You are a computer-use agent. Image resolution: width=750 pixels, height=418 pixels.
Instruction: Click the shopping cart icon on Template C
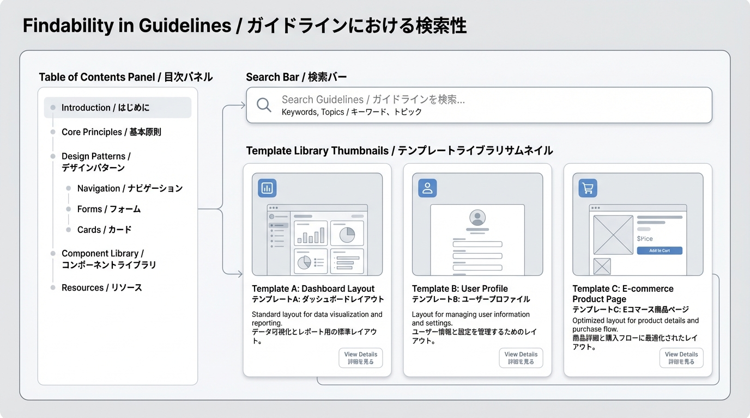[x=587, y=187]
